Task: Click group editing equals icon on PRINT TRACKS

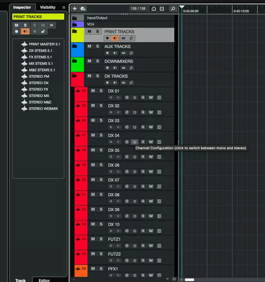Action: (x=123, y=38)
